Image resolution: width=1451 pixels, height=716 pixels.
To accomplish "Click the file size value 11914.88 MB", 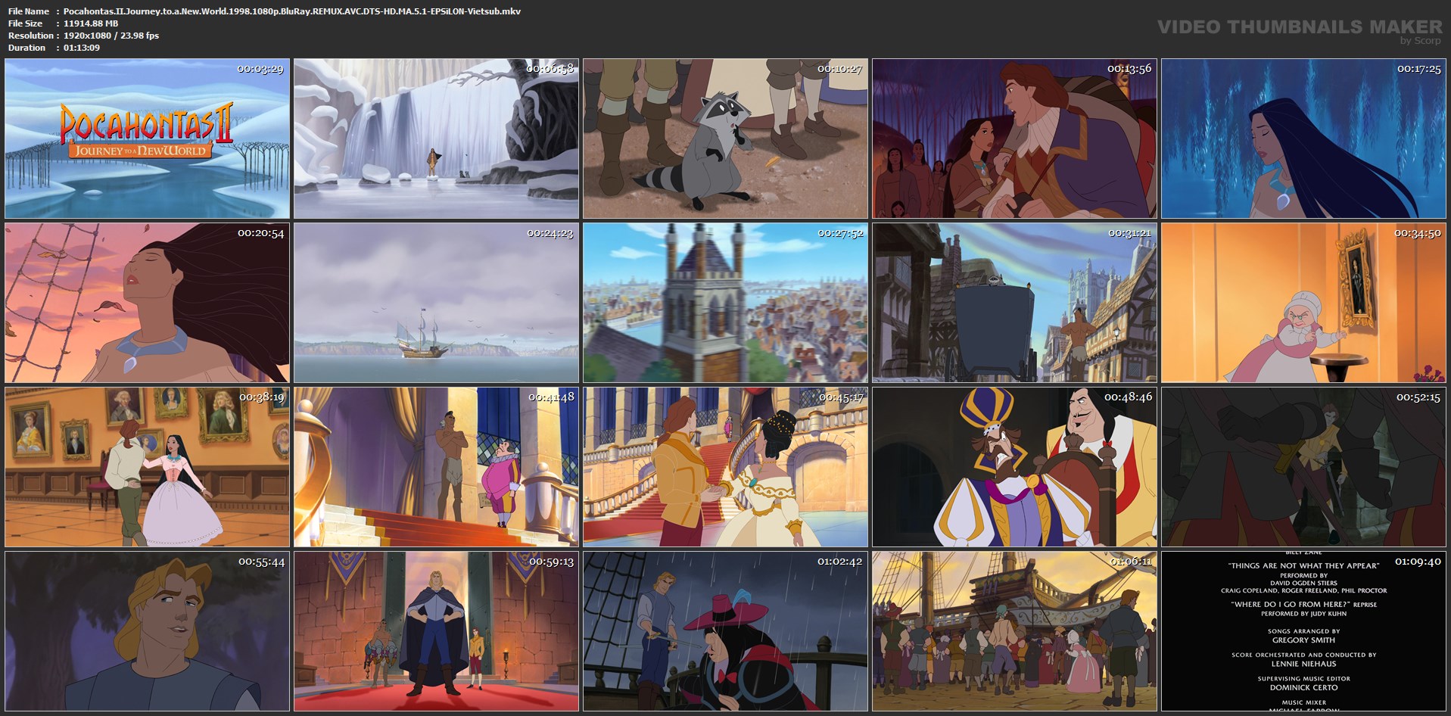I will pyautogui.click(x=91, y=23).
